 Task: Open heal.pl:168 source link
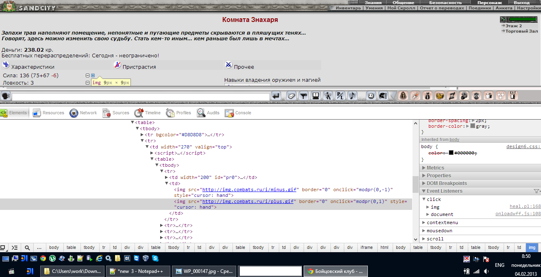[x=525, y=207]
